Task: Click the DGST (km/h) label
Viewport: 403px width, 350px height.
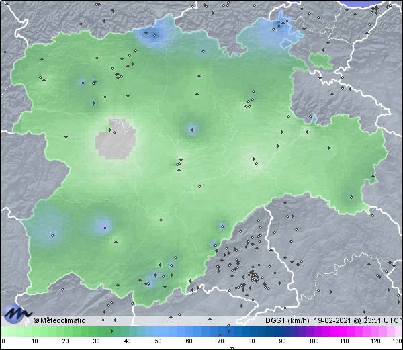Action: 287,320
